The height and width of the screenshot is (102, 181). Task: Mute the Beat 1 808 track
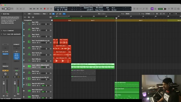click(x=33, y=24)
